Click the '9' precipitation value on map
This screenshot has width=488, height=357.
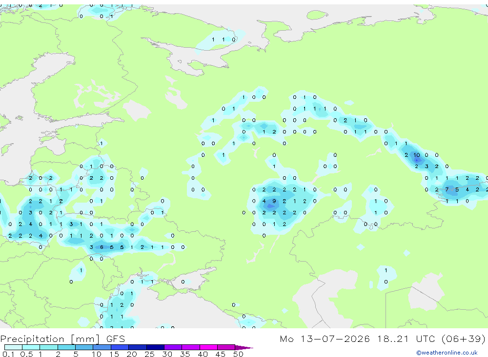pyautogui.click(x=274, y=201)
